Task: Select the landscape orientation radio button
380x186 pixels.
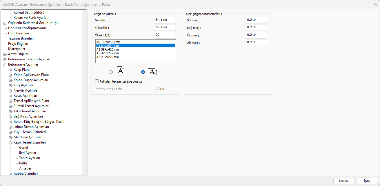Action: pyautogui.click(x=143, y=72)
